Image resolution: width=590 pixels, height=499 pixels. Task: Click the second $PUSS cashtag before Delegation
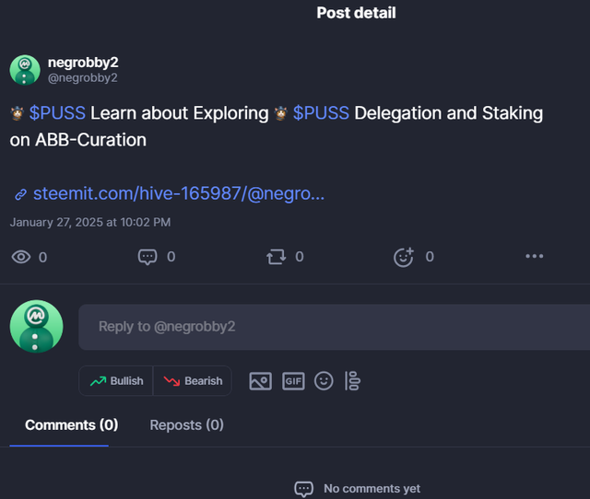[321, 113]
